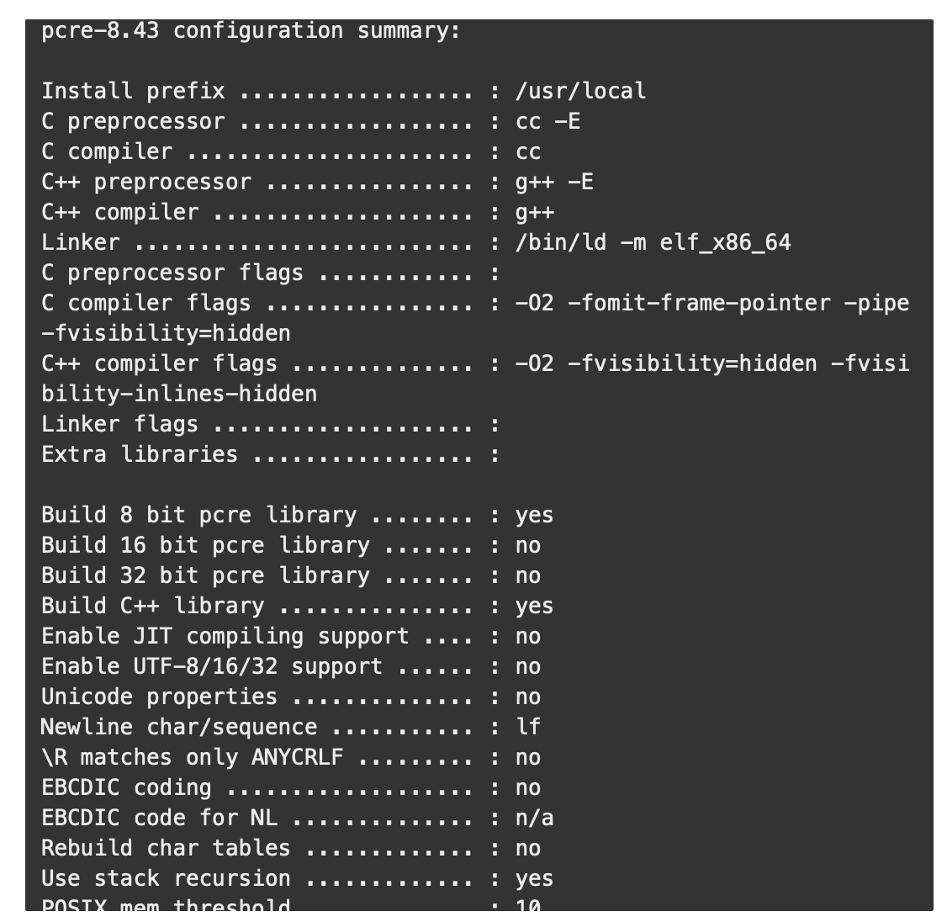This screenshot has width=947, height=922.
Task: Click the '/bin/ld -m elf_x86_64' linker value
Action: coord(653,242)
